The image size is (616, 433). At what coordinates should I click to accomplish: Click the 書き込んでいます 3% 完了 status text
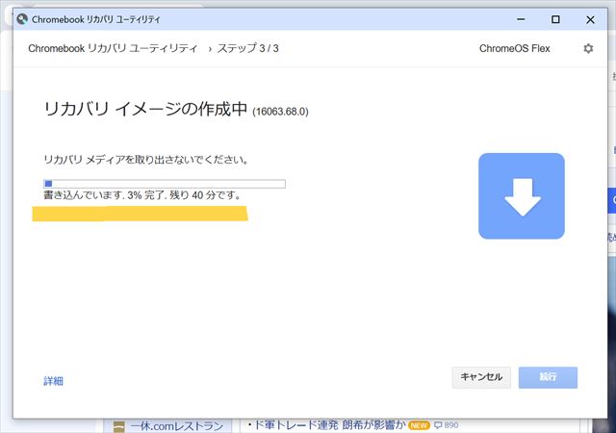[x=141, y=195]
